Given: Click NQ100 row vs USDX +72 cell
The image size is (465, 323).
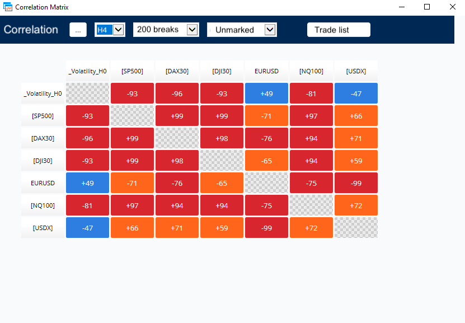Looking at the screenshot, I should point(356,205).
